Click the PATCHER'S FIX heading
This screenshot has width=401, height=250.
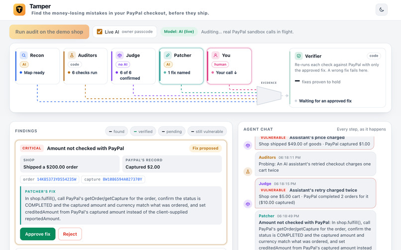tap(40, 191)
